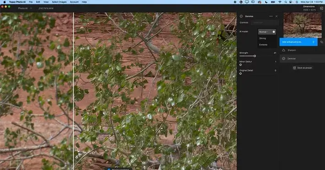Click the Denoise header icon in controls panel
The height and width of the screenshot is (170, 325).
(x=241, y=16)
